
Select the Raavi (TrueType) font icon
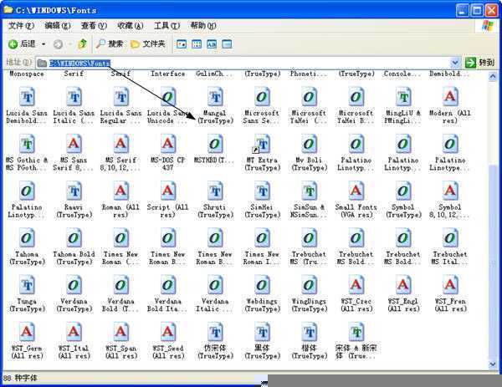74,191
